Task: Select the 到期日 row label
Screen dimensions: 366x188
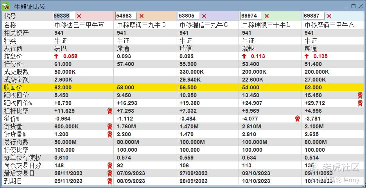Action: 13,181
